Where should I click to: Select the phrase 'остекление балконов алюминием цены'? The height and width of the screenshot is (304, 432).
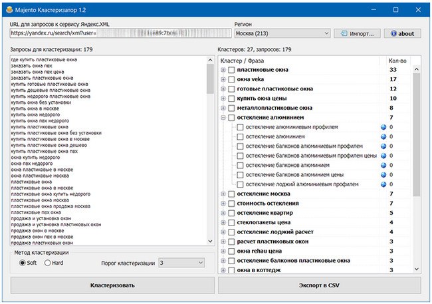pyautogui.click(x=294, y=175)
